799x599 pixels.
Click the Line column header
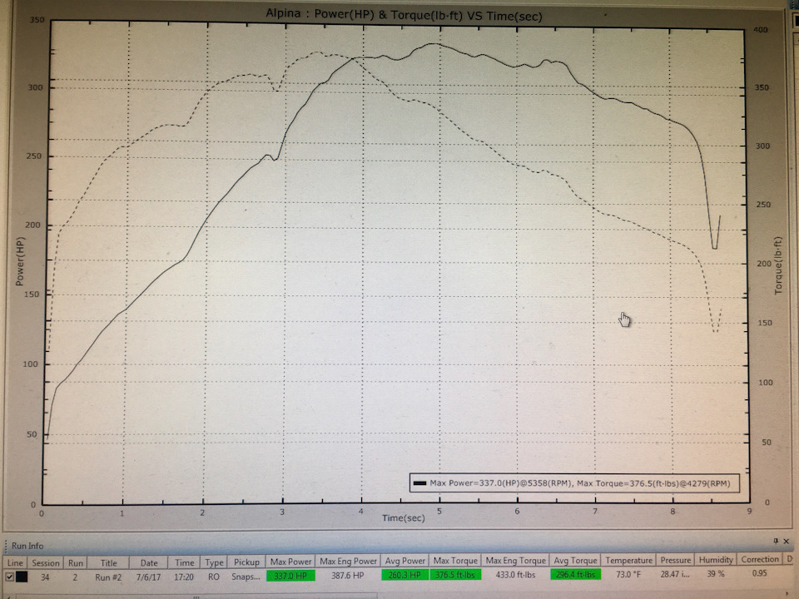15,563
